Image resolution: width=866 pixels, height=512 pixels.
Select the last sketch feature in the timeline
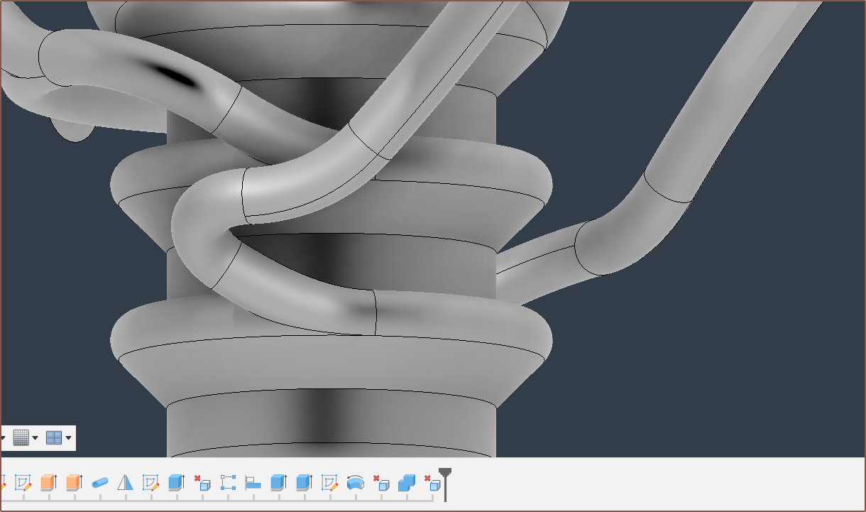pyautogui.click(x=329, y=484)
